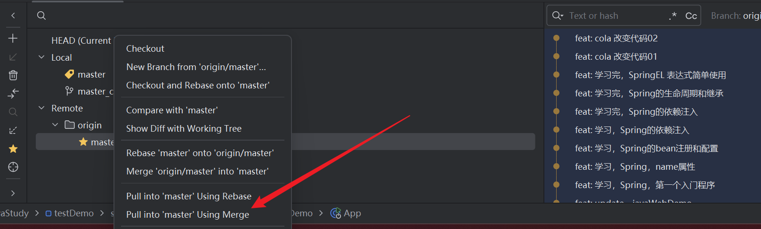Choose Checkout and Rebase onto 'master'
This screenshot has width=761, height=229.
[198, 85]
